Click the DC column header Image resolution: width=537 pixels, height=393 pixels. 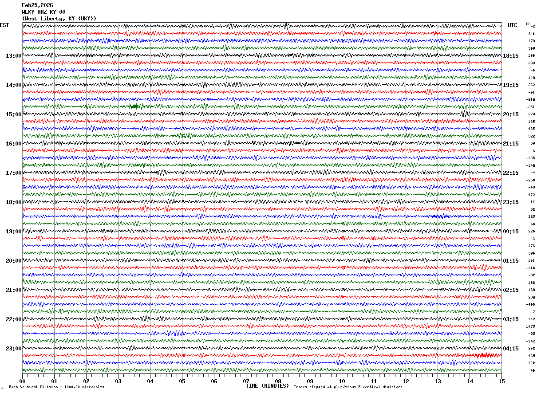pyautogui.click(x=529, y=24)
